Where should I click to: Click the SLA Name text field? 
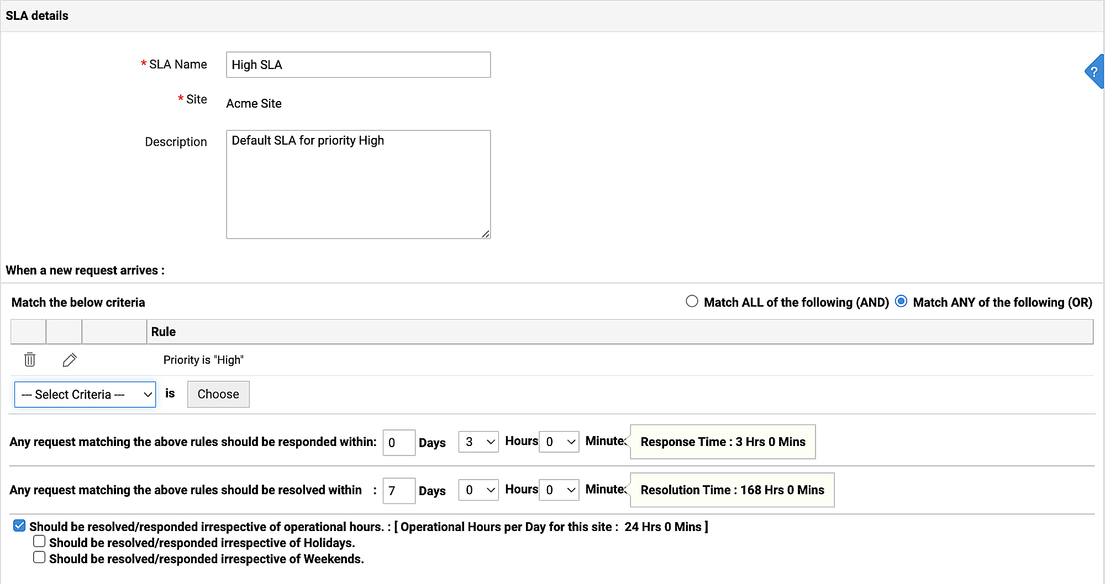[358, 65]
